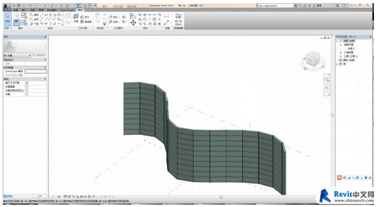This screenshot has width=380, height=207.
Task: Click the Properties palette toggle icon in ribbon
Action: (16, 22)
